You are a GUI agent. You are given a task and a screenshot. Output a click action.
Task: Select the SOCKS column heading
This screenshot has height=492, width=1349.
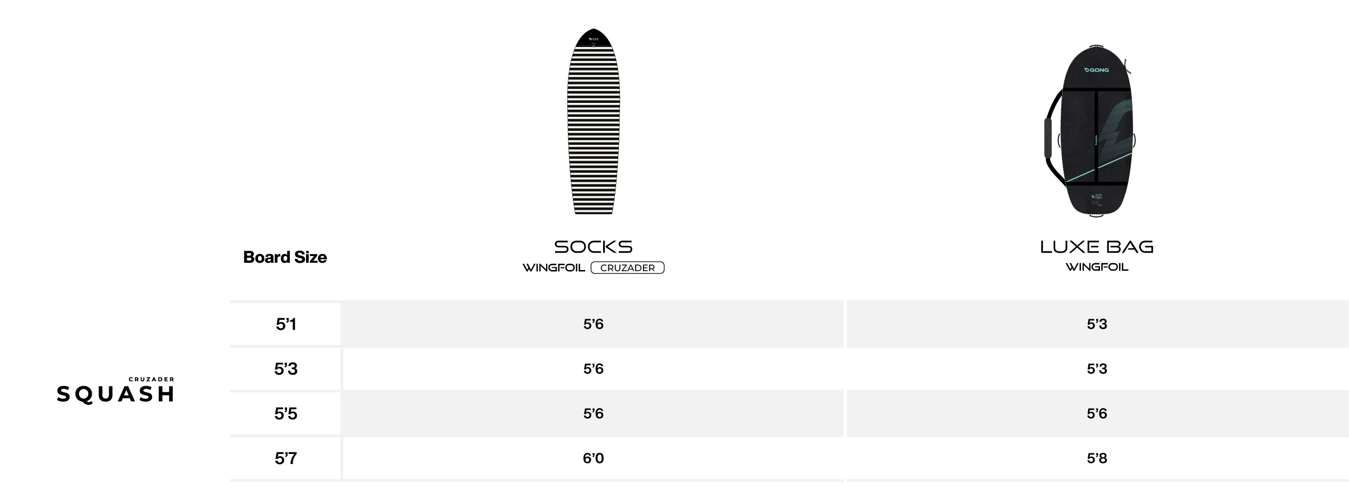click(x=593, y=247)
